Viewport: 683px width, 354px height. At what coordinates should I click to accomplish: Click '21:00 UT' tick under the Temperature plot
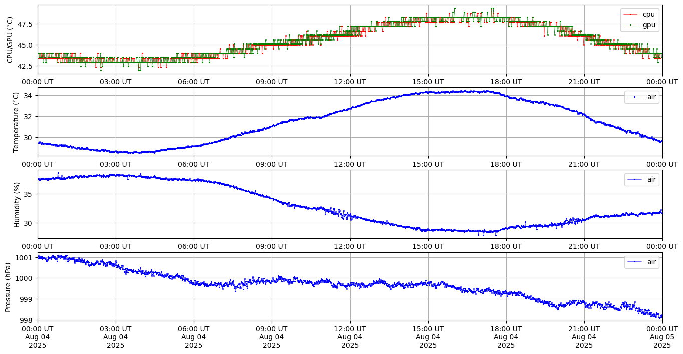584,164
